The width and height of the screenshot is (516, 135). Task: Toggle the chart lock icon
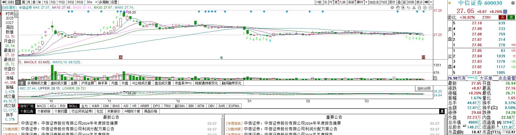(x=419, y=8)
